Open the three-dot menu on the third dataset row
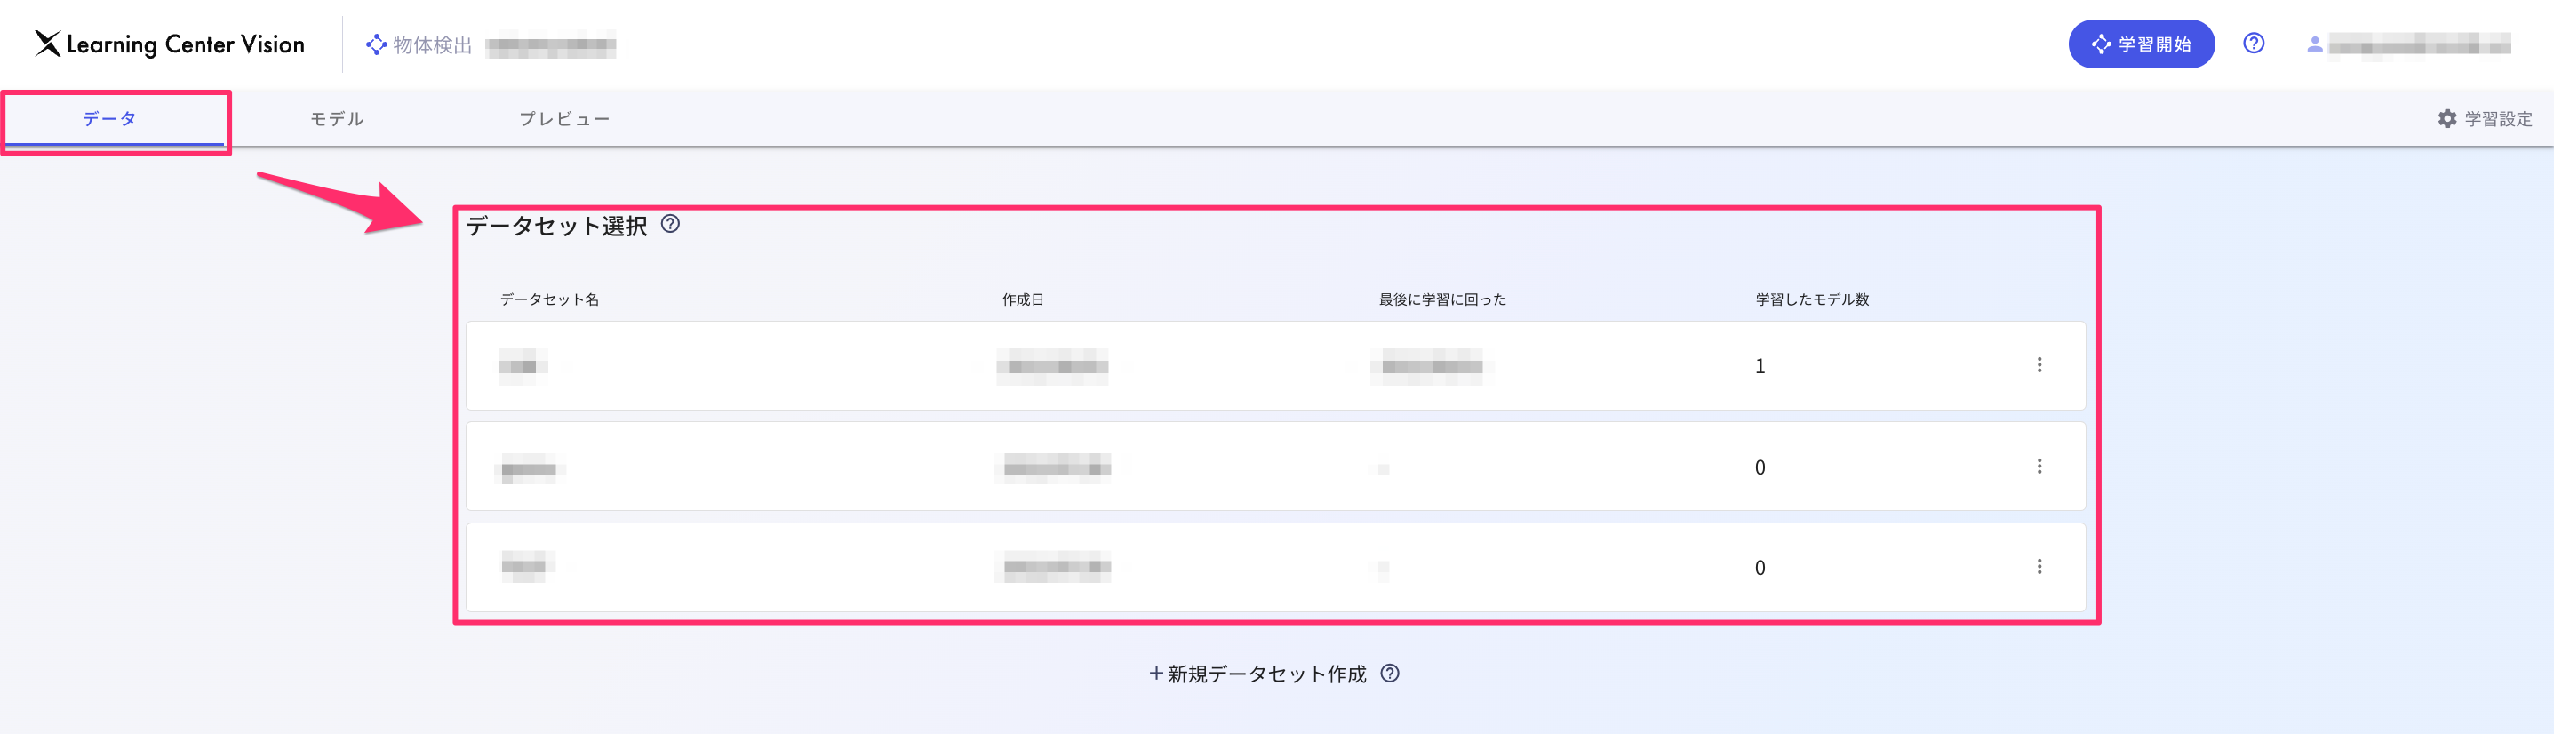Screen dimensions: 2554x734 coord(2039,566)
